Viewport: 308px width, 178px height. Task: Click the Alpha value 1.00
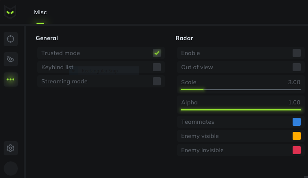[x=294, y=102]
